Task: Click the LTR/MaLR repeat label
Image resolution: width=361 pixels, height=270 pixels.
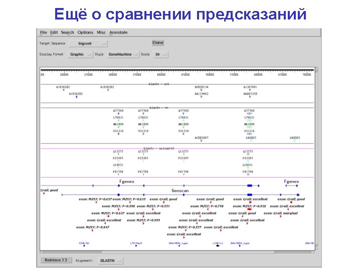Action: coord(136,243)
